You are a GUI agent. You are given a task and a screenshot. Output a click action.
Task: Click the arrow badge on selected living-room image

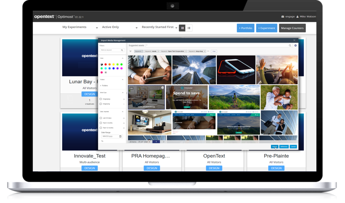[162, 87]
